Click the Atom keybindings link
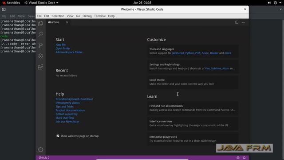284x160 pixels. coord(225,68)
